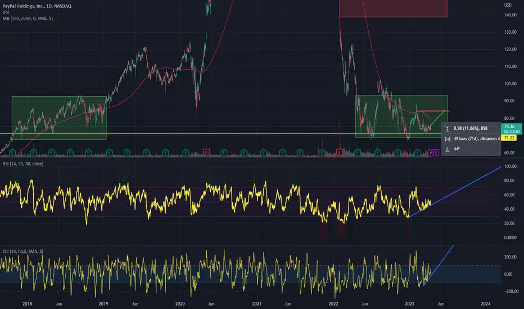Image resolution: width=524 pixels, height=309 pixels.
Task: Click the bars-count icon in the measurement tooltip
Action: [447, 139]
